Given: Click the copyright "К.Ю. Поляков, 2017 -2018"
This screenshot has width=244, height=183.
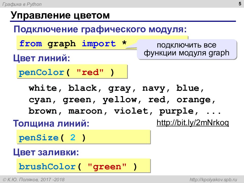Looking at the screenshot, I should pos(36,180).
